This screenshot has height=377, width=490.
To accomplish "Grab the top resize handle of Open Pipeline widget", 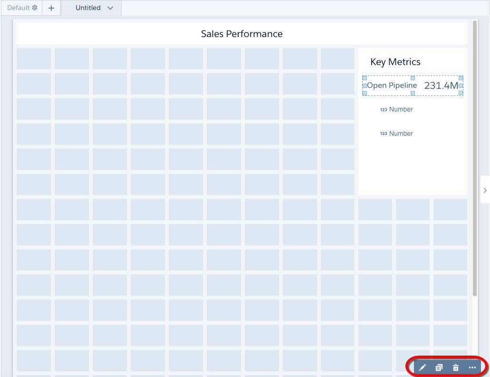I will [413, 77].
